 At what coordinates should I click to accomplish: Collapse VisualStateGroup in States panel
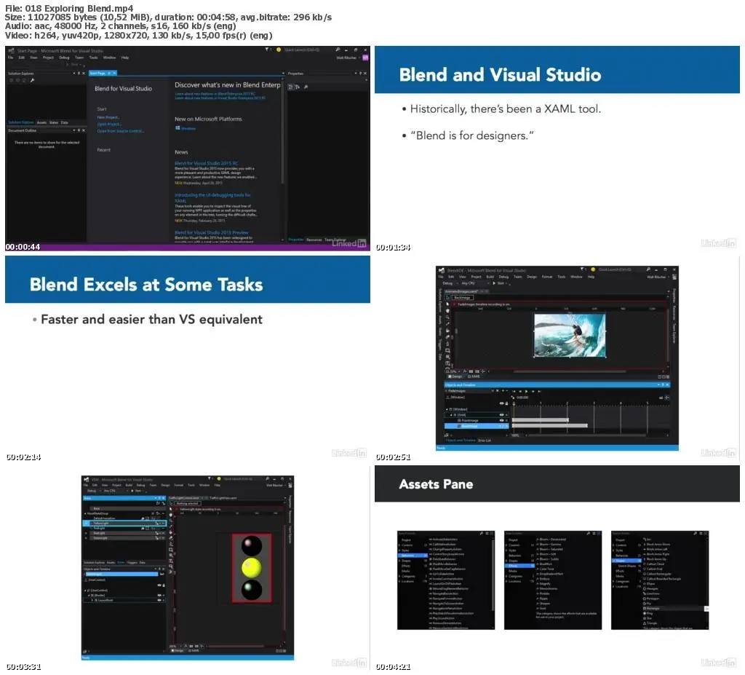point(86,514)
